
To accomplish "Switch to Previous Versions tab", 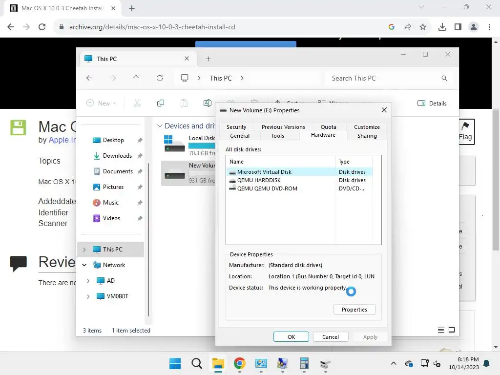I will 283,127.
